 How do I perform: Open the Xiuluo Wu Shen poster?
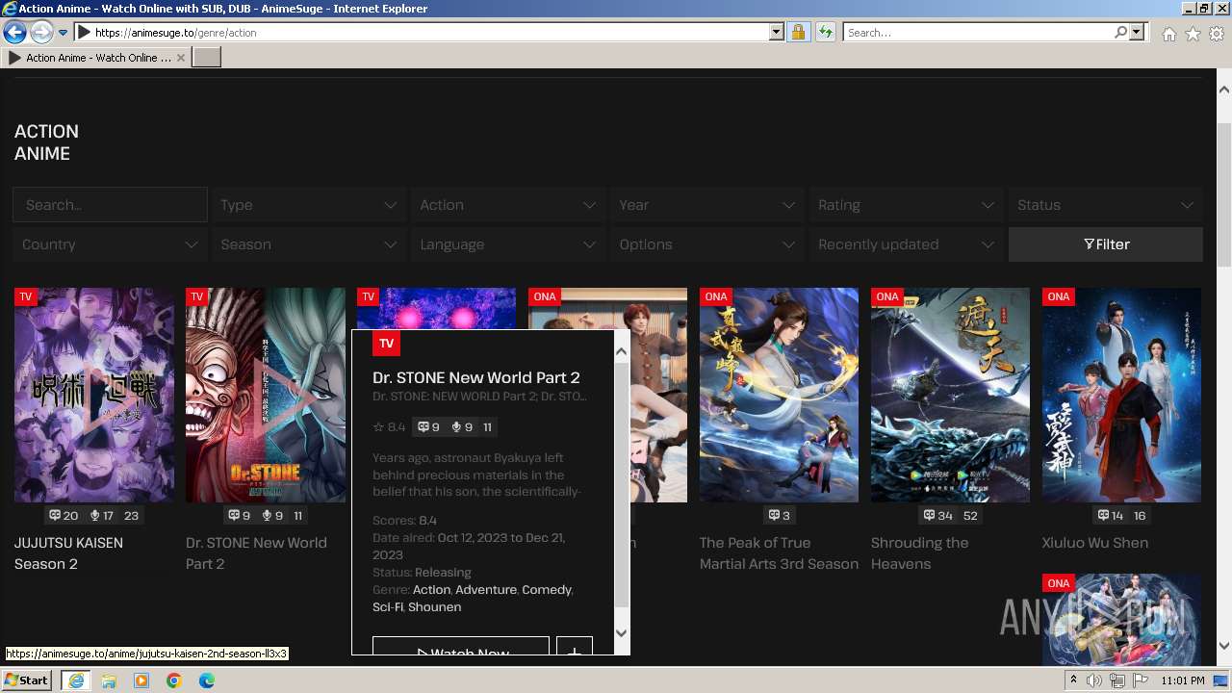click(x=1121, y=395)
